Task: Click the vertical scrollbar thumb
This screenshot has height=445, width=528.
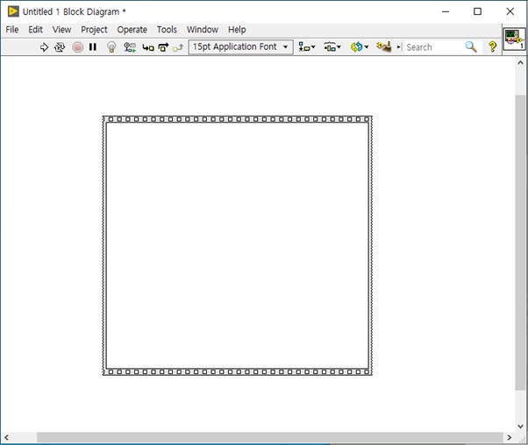Action: coord(520,243)
